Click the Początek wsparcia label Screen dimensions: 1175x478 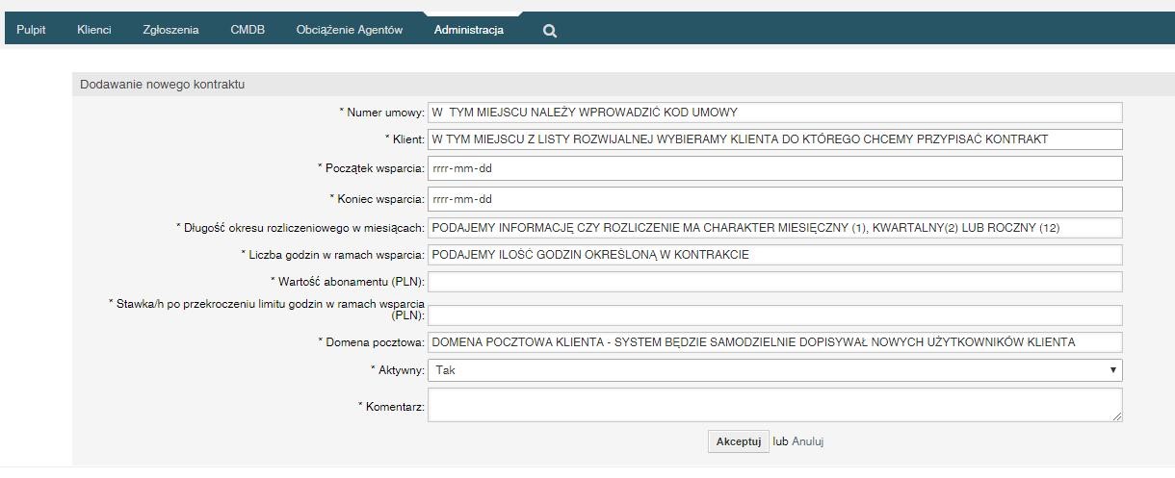click(x=371, y=168)
